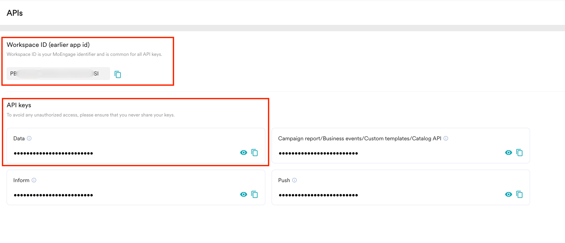Screen dimensions: 565x243
Task: Copy the Push API key
Action: click(519, 195)
